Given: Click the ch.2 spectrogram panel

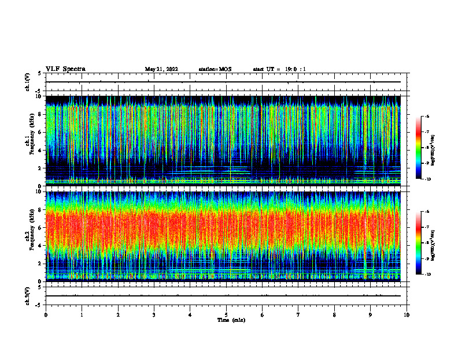Looking at the screenshot, I should tap(223, 236).
